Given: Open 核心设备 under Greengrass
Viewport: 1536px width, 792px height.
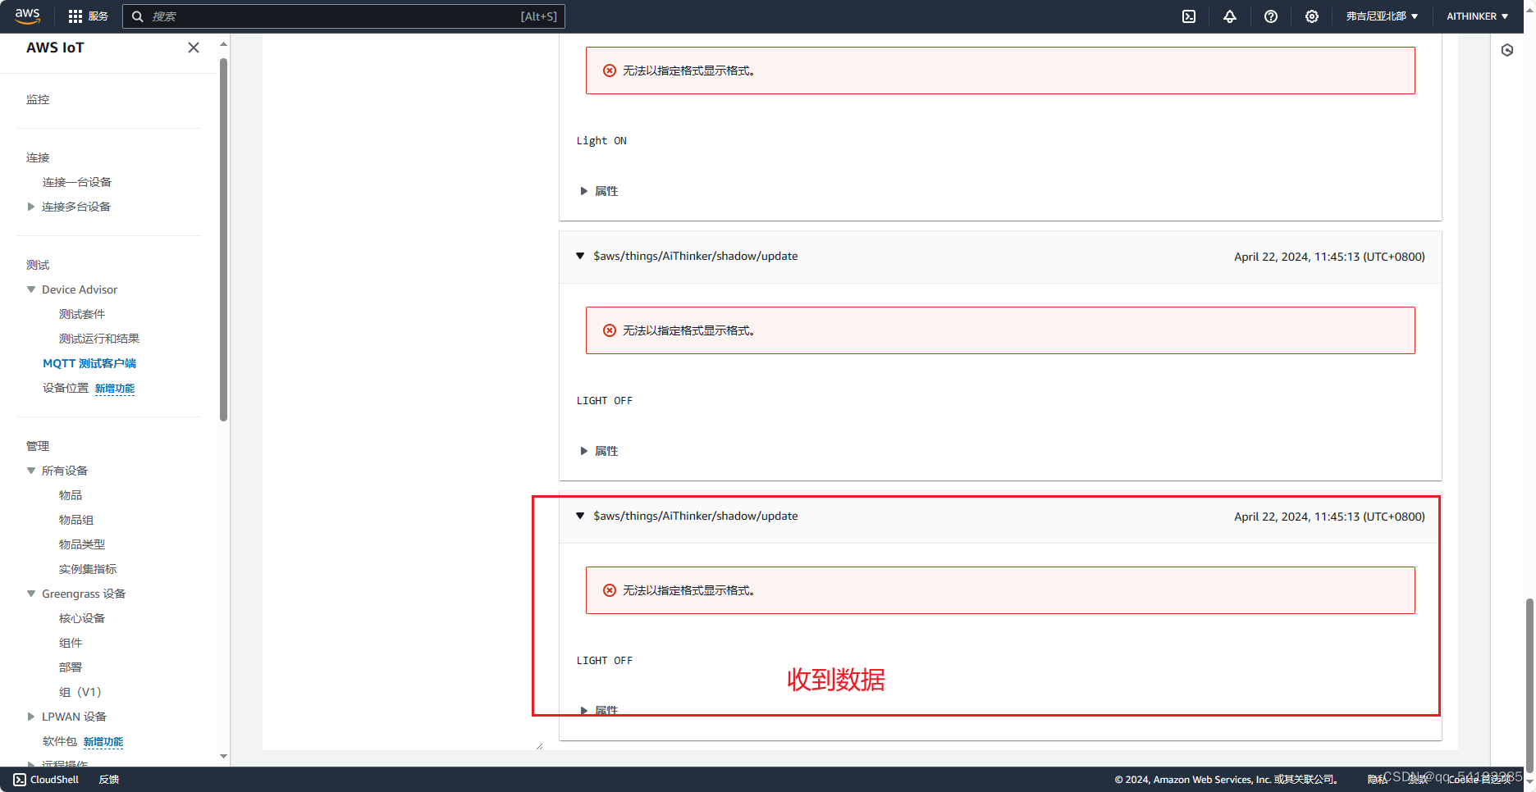Looking at the screenshot, I should (x=82, y=618).
